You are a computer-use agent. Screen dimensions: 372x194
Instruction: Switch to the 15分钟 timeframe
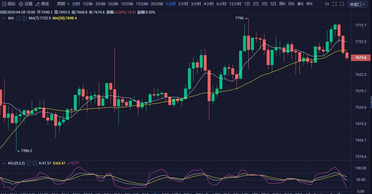pyautogui.click(x=142, y=4)
